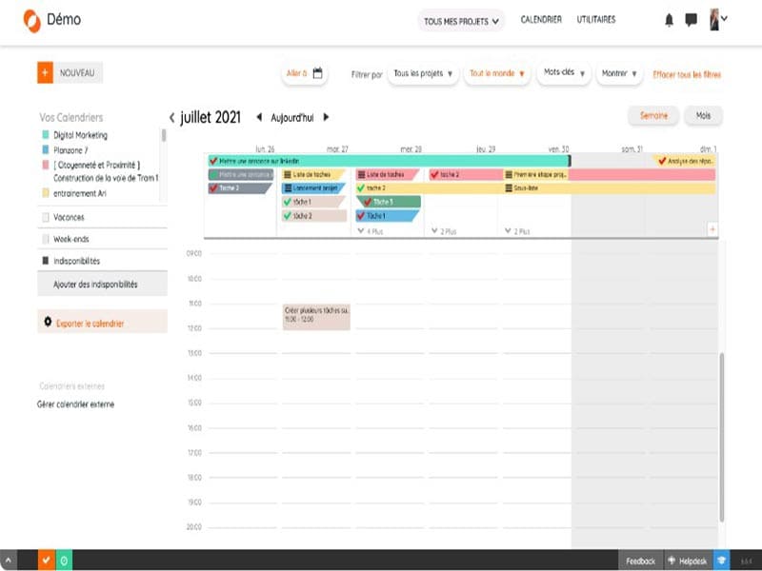Click the orange checkmark icon in the bottom bar

[46, 561]
